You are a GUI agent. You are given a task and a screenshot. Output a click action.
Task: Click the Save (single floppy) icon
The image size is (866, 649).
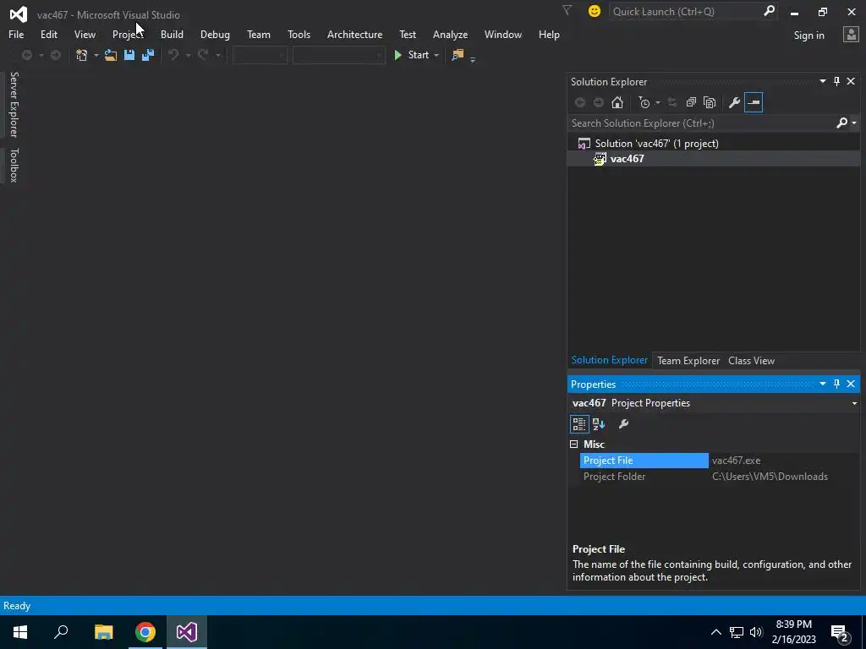pos(129,55)
